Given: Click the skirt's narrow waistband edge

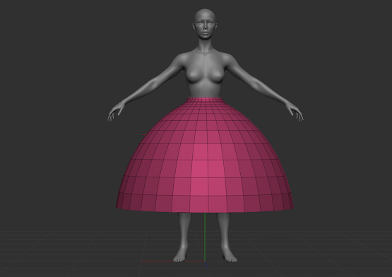Looking at the screenshot, I should [205, 100].
